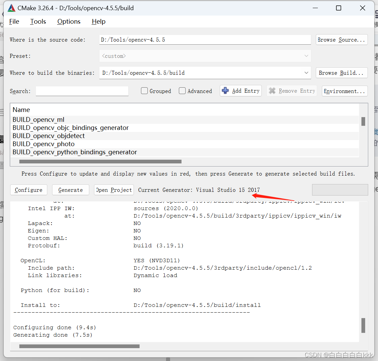Click the 'Generating done (7.5s)' log line
Viewport: 378px width, 361px height.
click(x=53, y=335)
